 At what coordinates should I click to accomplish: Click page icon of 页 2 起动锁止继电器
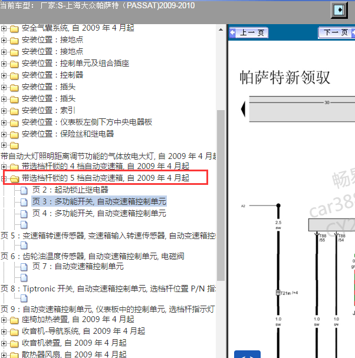(24, 190)
